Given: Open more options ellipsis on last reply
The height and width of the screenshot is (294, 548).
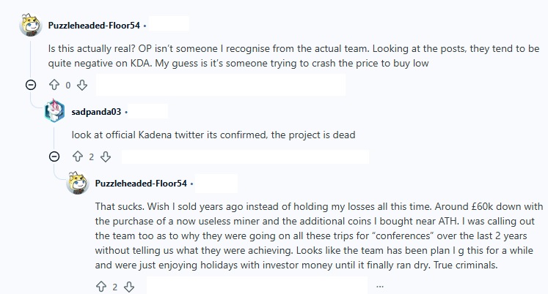Looking at the screenshot, I should coord(379,287).
